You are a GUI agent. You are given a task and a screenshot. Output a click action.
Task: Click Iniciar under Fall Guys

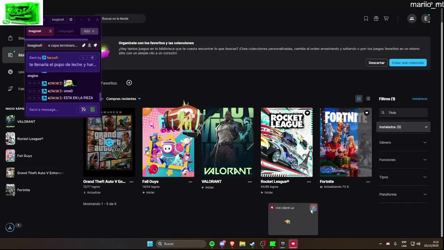point(148,192)
